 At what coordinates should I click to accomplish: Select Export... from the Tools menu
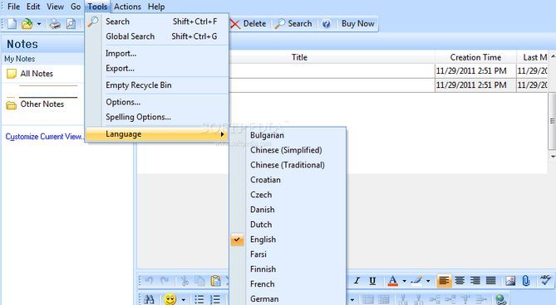click(157, 68)
